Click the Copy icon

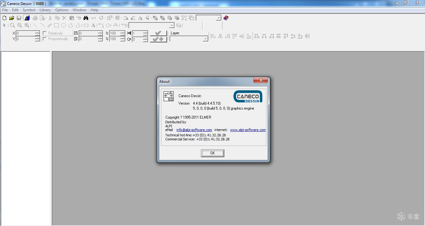click(x=57, y=18)
